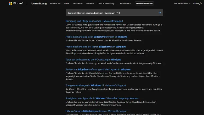Expand the Ressourcen dropdown menu
The image size is (204, 115).
[x=125, y=4]
